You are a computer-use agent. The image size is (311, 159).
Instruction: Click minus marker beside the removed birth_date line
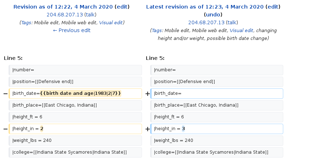(x=6, y=94)
